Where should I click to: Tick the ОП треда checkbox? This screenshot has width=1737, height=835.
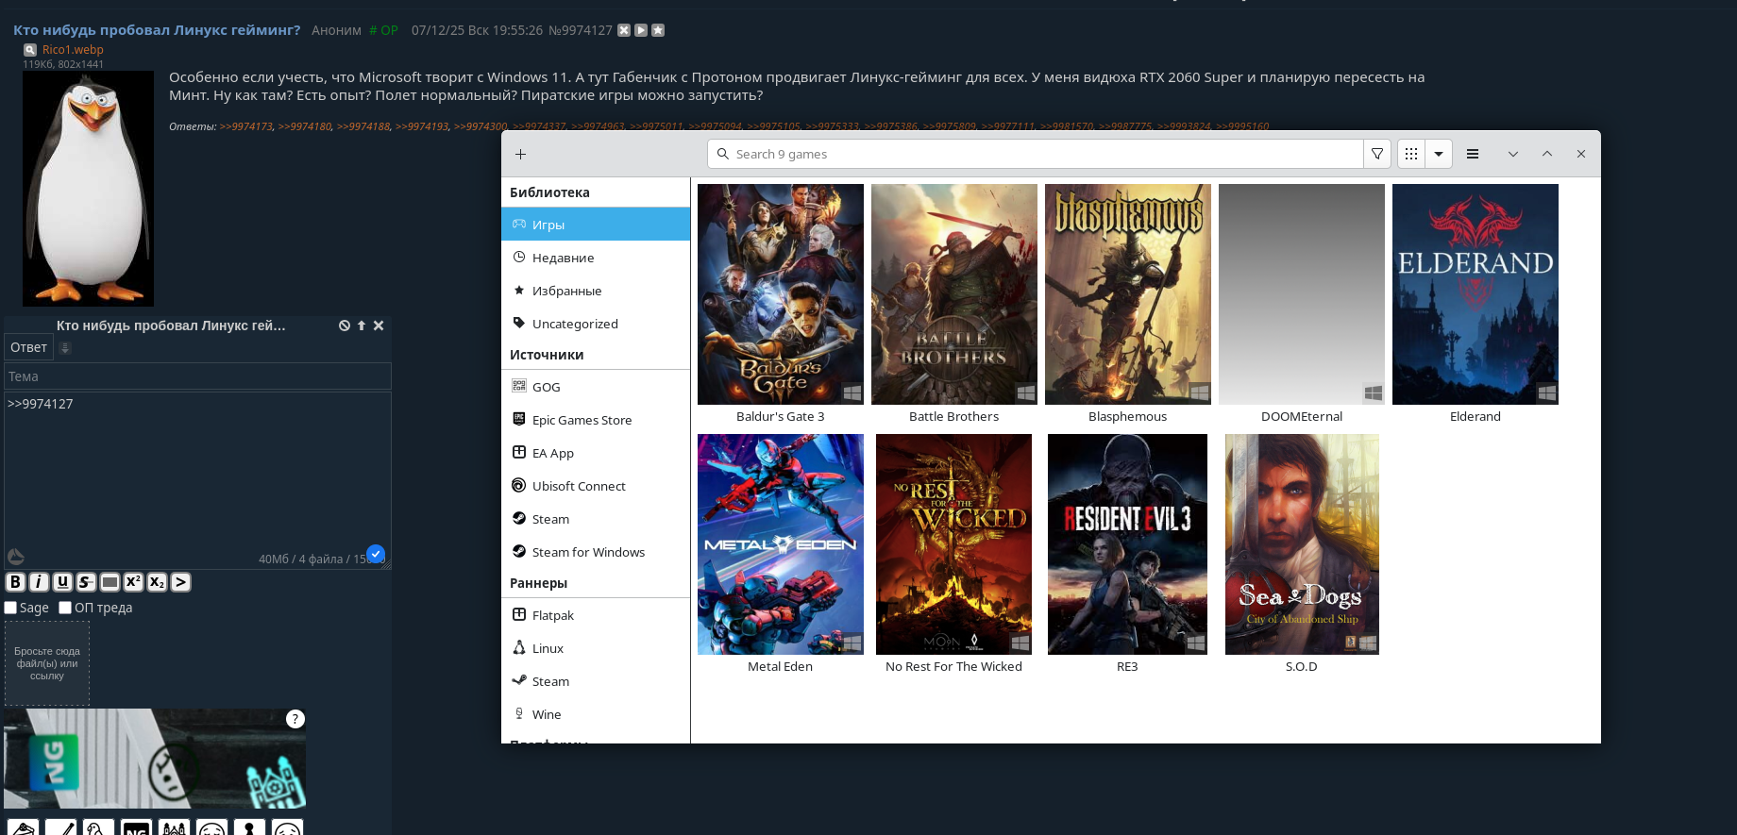point(65,608)
